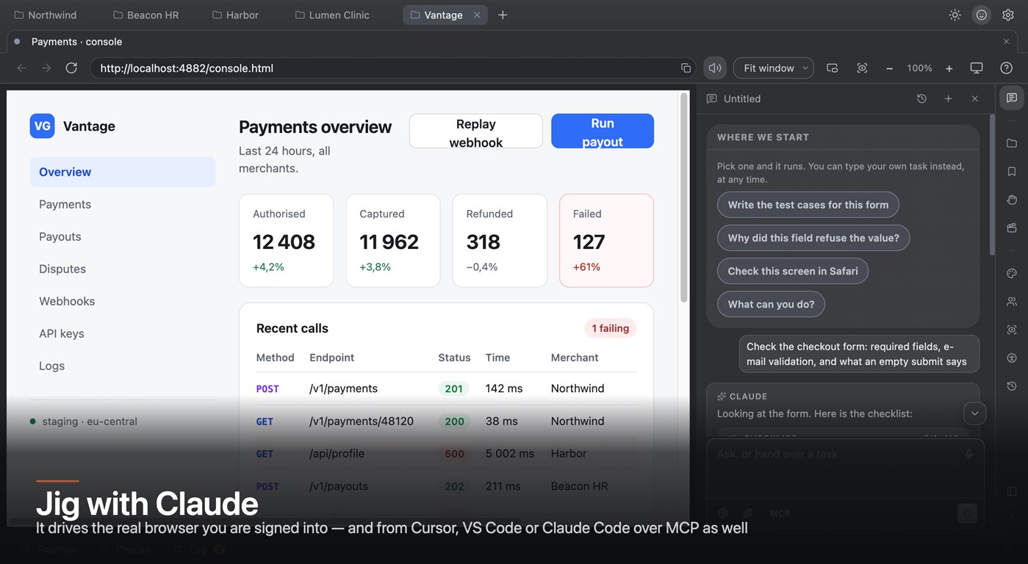
Task: Open the bookmark icon in the right rail
Action: [x=1012, y=171]
